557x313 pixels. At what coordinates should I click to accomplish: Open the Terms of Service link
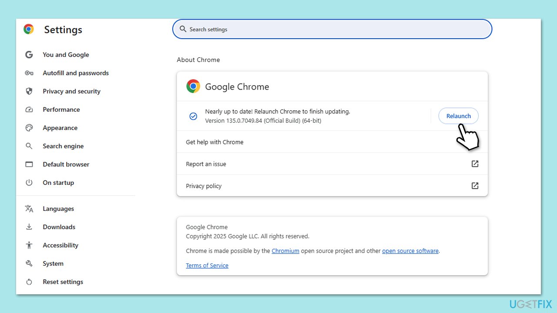(x=207, y=265)
